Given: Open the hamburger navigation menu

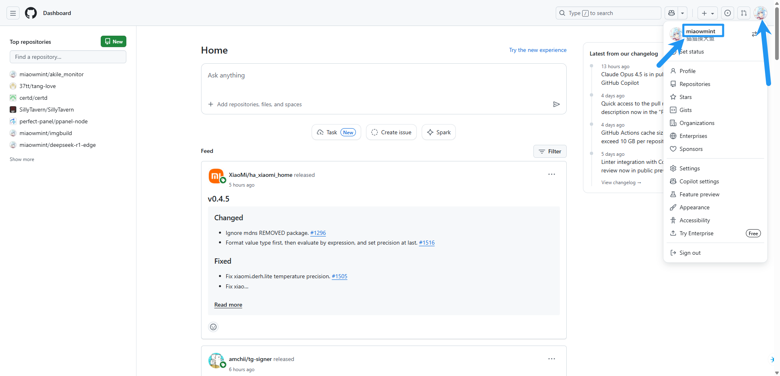Looking at the screenshot, I should [x=13, y=13].
